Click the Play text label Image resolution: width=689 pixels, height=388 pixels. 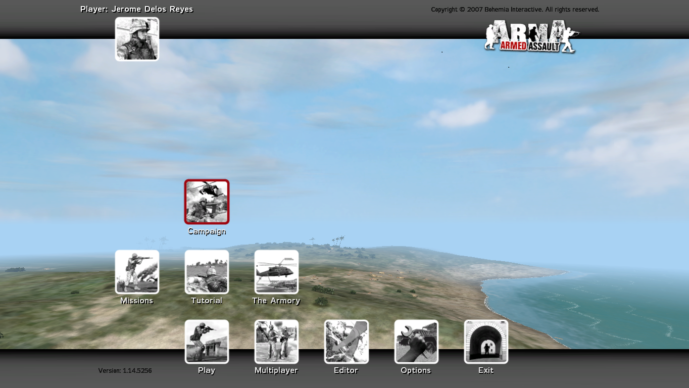coord(207,370)
